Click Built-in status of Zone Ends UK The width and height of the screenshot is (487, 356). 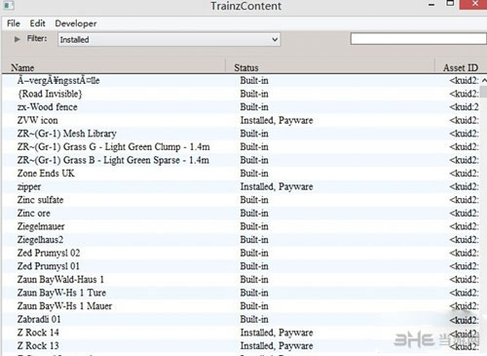point(254,174)
